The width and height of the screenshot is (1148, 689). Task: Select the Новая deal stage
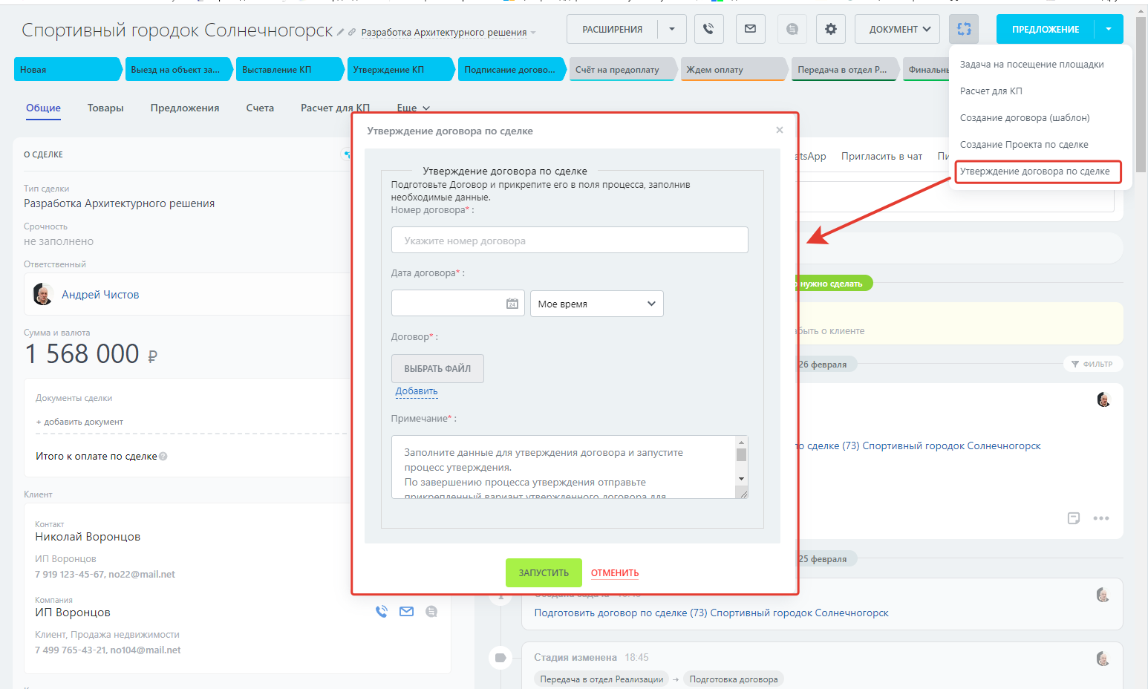click(68, 69)
